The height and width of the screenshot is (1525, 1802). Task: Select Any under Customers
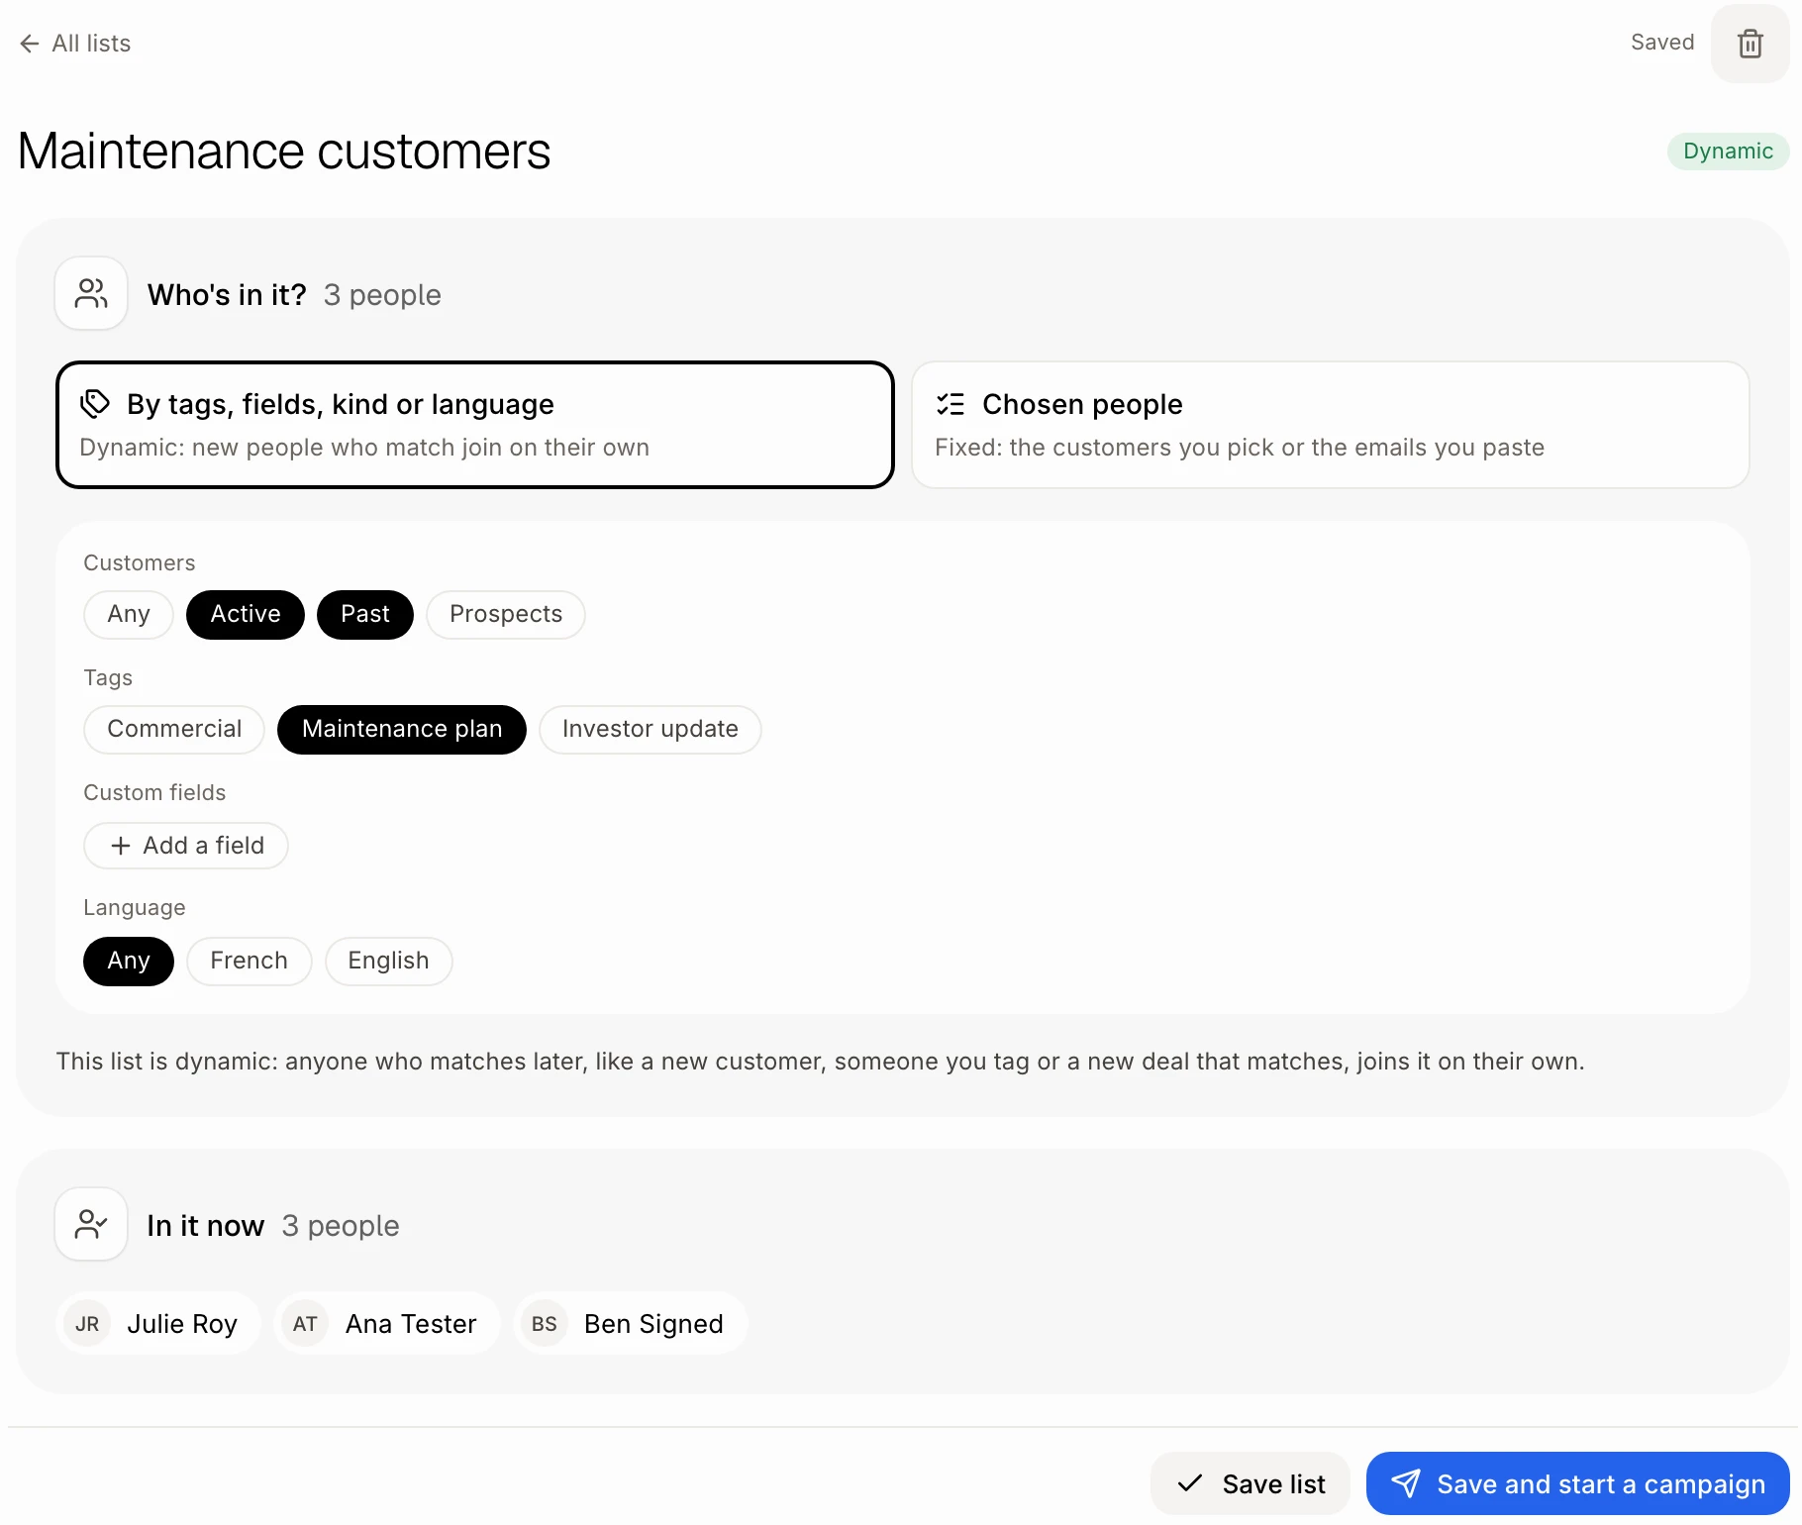click(129, 615)
